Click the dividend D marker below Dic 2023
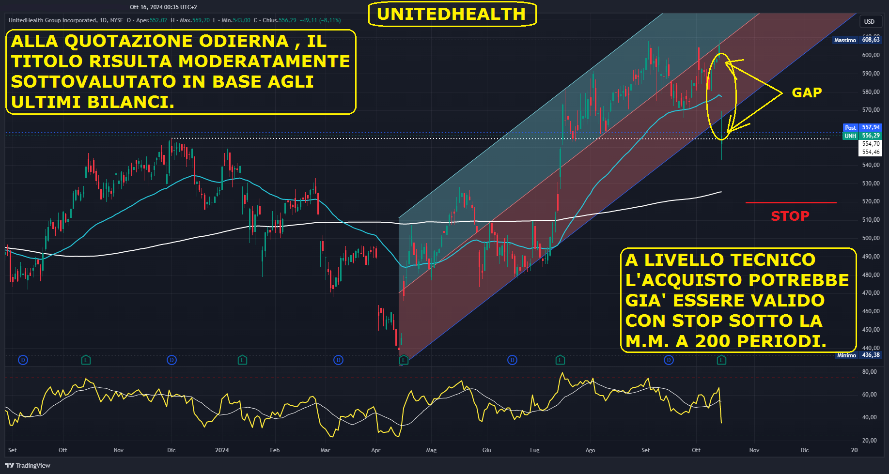Screen dimensions: 889x474 [x=172, y=360]
